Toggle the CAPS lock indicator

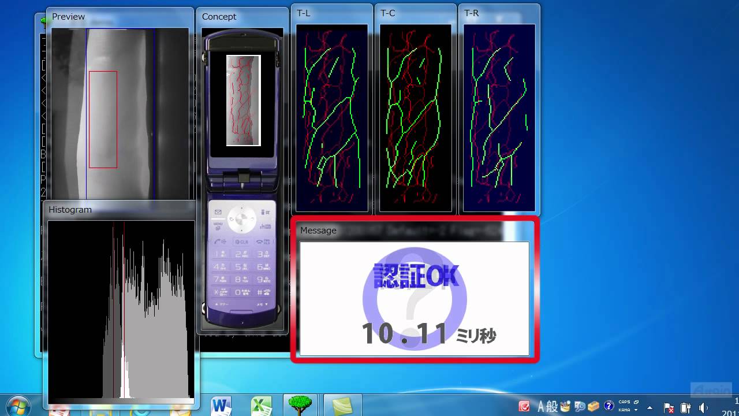click(x=624, y=402)
